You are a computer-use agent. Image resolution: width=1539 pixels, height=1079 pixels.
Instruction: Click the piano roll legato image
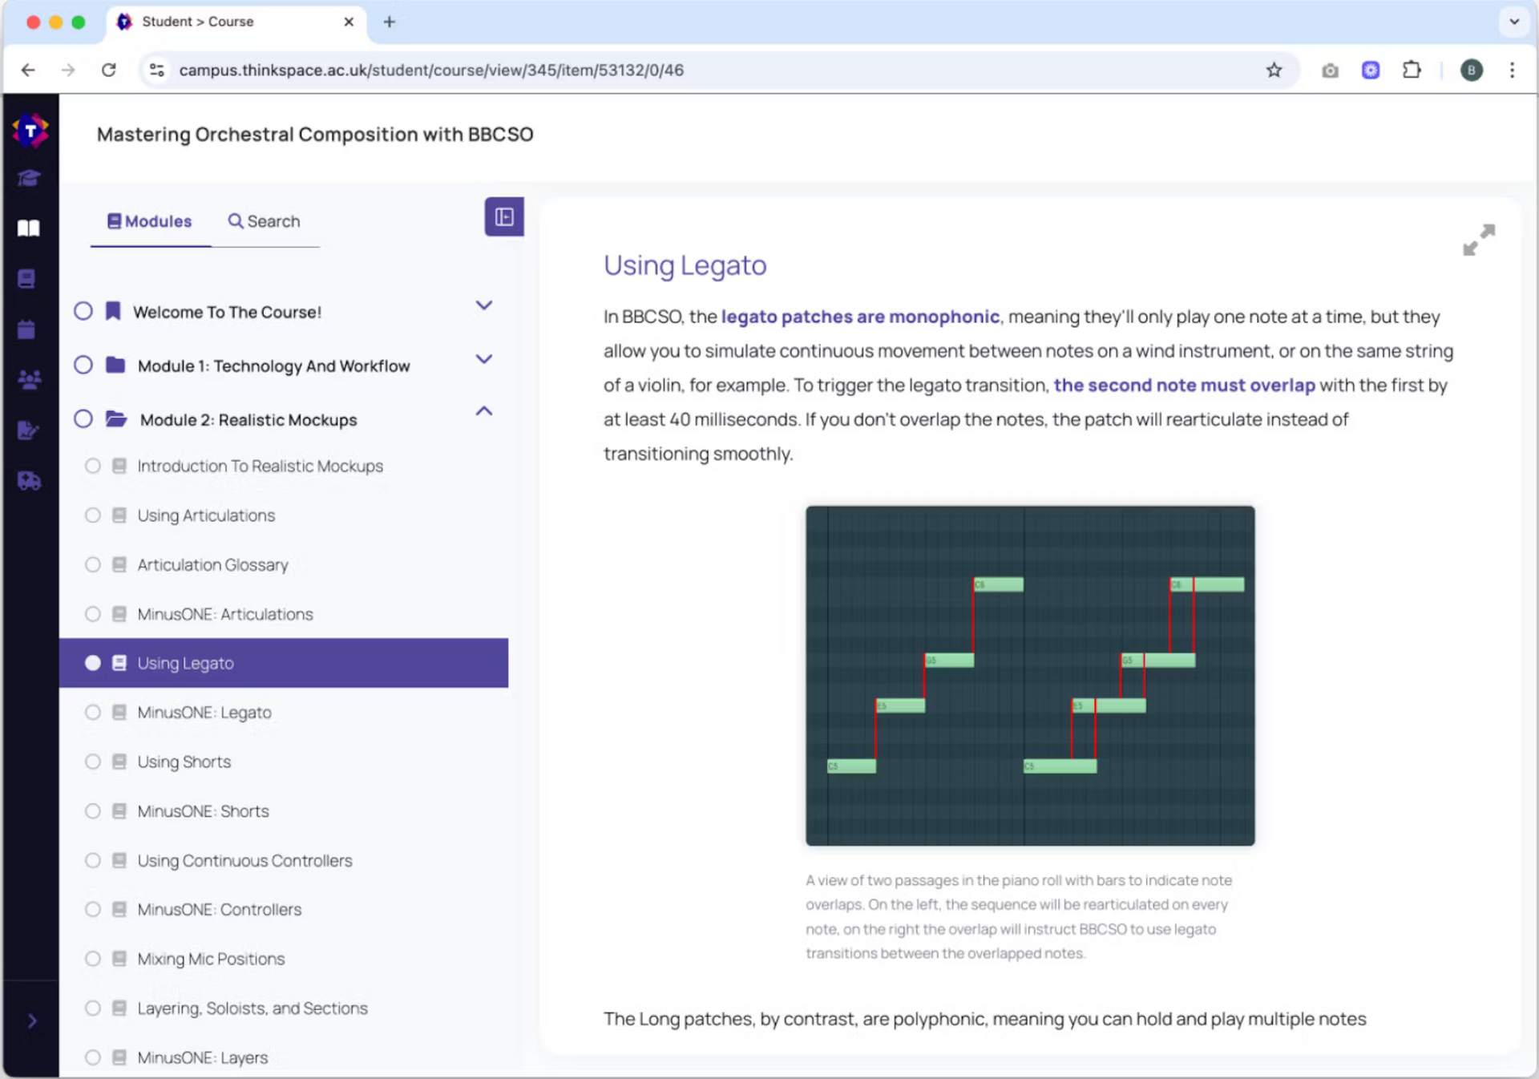(x=1030, y=676)
